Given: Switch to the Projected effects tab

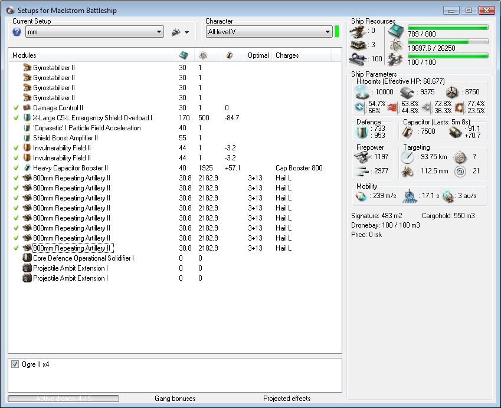Looking at the screenshot, I should [x=287, y=399].
